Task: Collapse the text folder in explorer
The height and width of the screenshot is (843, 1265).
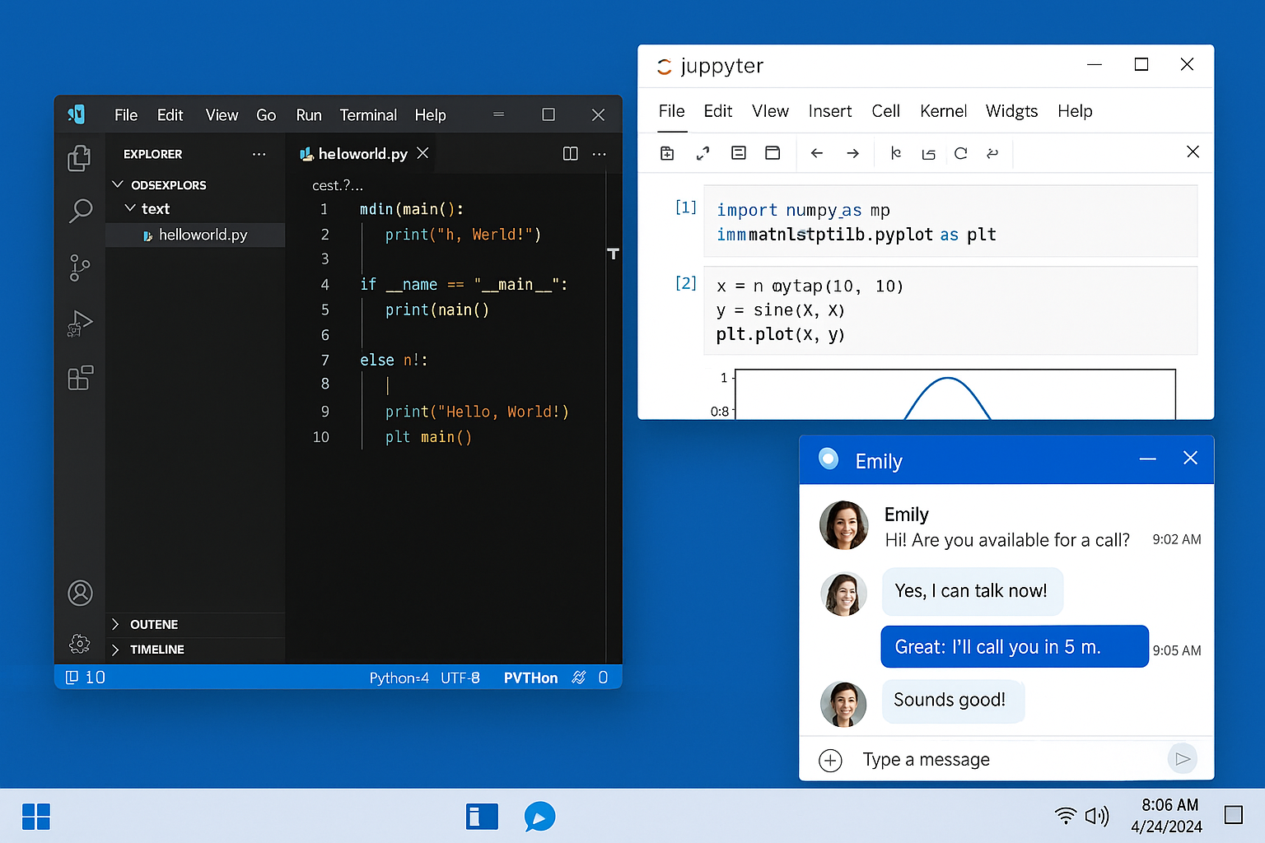Action: click(x=130, y=208)
